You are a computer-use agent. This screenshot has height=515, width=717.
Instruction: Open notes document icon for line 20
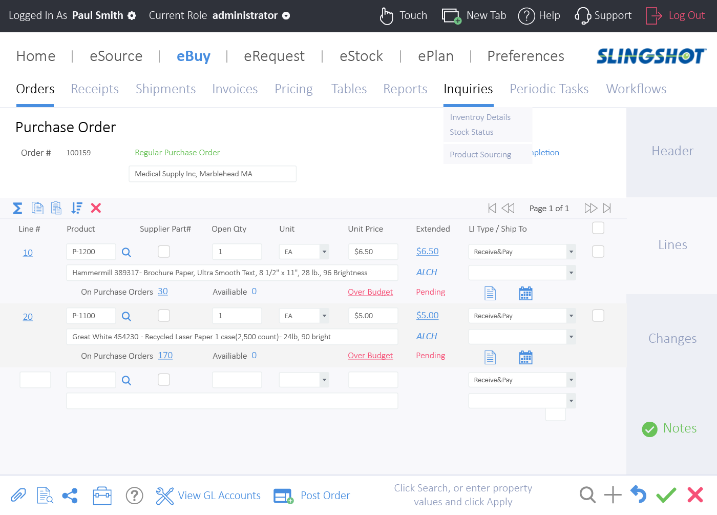(490, 357)
